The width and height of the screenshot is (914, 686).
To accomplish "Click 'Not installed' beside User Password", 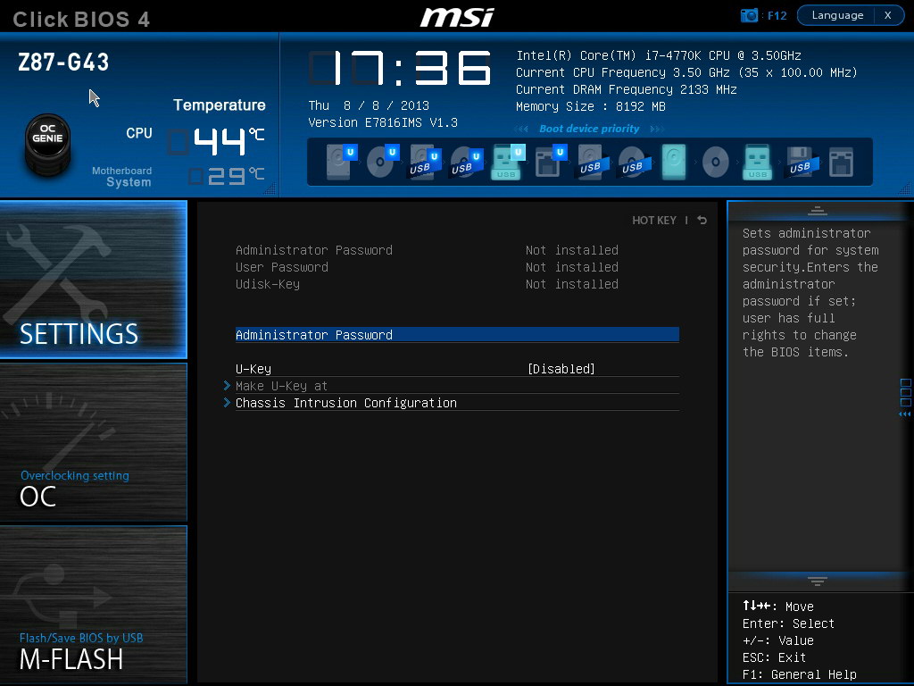I will [x=572, y=266].
